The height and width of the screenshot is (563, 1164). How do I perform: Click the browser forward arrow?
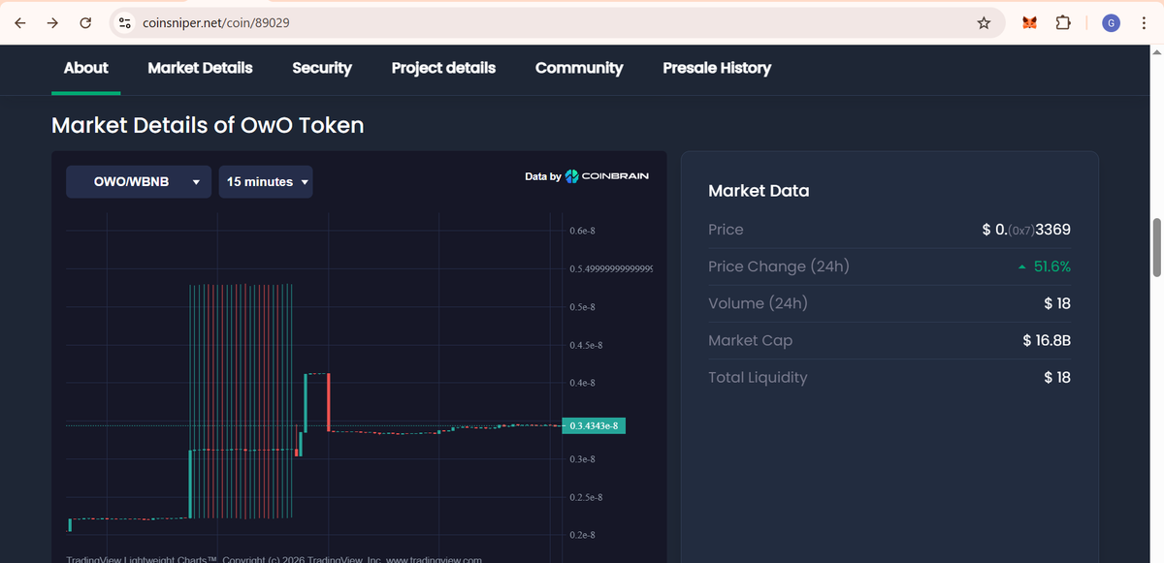coord(52,22)
